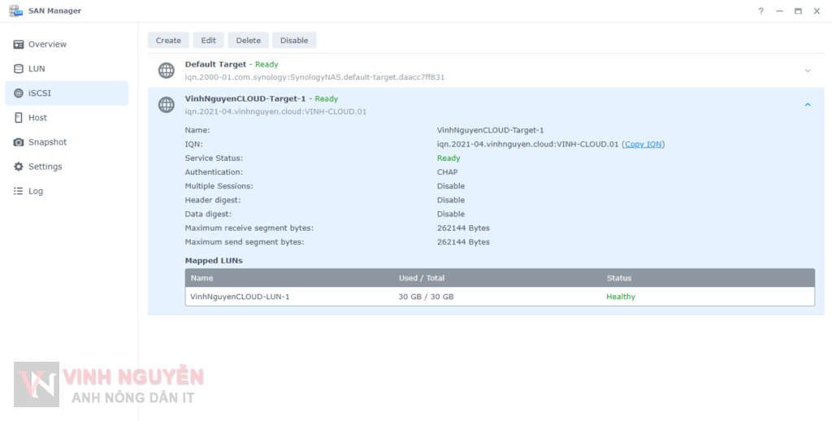Click the Overview icon in sidebar
Image resolution: width=832 pixels, height=421 pixels.
19,45
